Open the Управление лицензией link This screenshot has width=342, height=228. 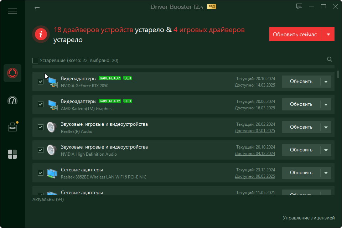309,218
